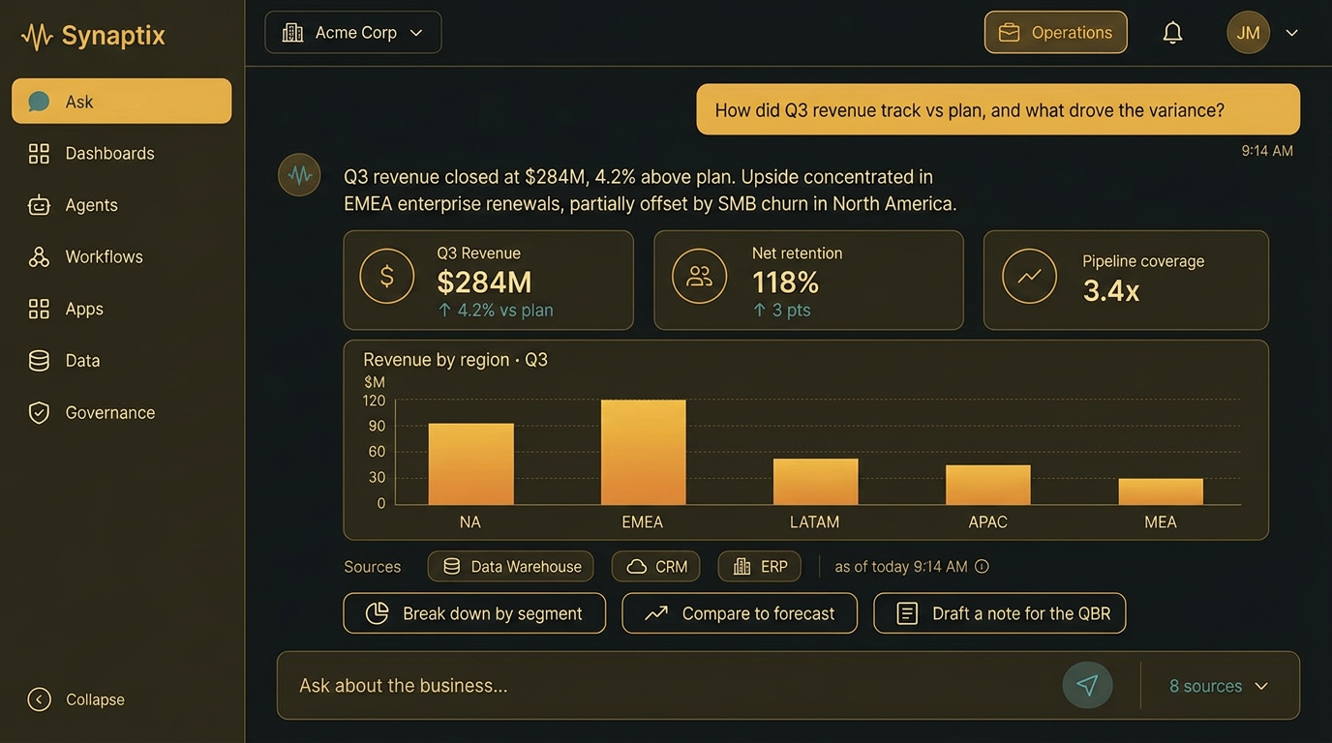This screenshot has height=743, width=1332.
Task: Click Break down by segment suggestion
Action: [474, 613]
